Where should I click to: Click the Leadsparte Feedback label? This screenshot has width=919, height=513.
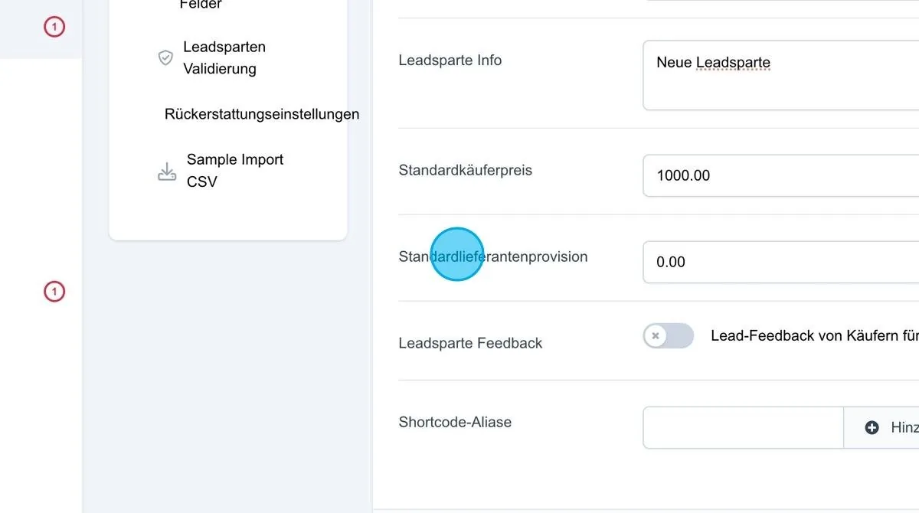(470, 343)
